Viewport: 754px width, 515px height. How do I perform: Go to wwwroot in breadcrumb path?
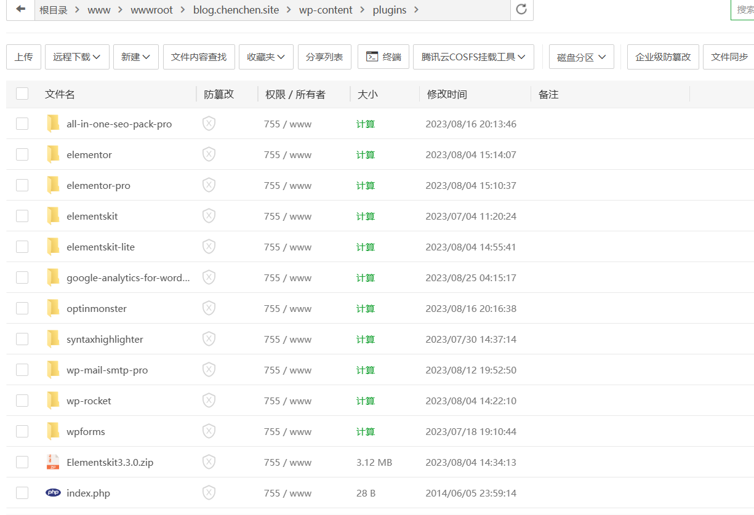[x=151, y=10]
